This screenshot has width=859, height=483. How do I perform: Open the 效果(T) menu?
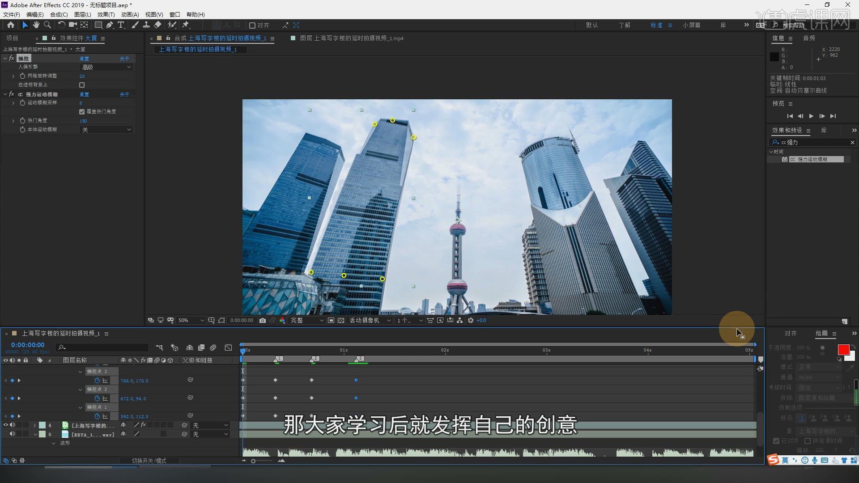click(106, 15)
